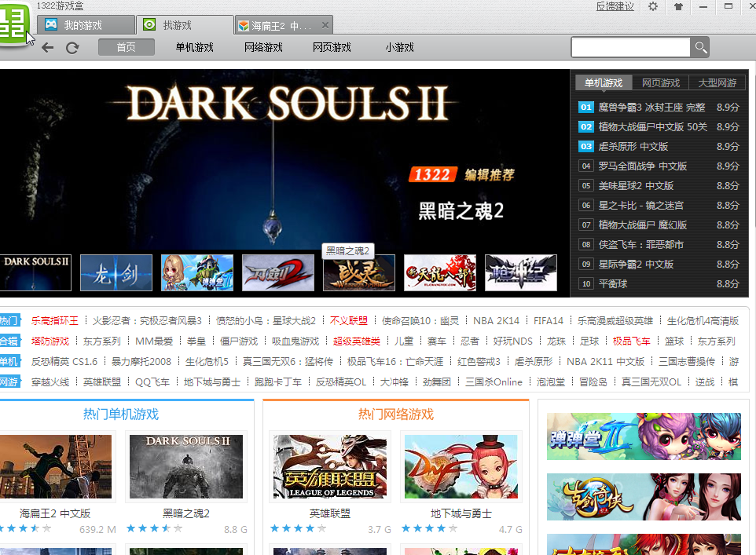Click the Dark Souls II main banner
This screenshot has width=756, height=555.
coord(284,159)
